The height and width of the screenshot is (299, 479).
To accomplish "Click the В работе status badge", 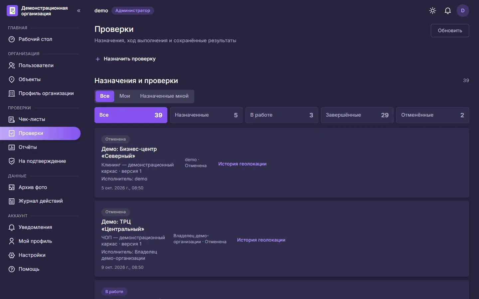I will pos(114,292).
